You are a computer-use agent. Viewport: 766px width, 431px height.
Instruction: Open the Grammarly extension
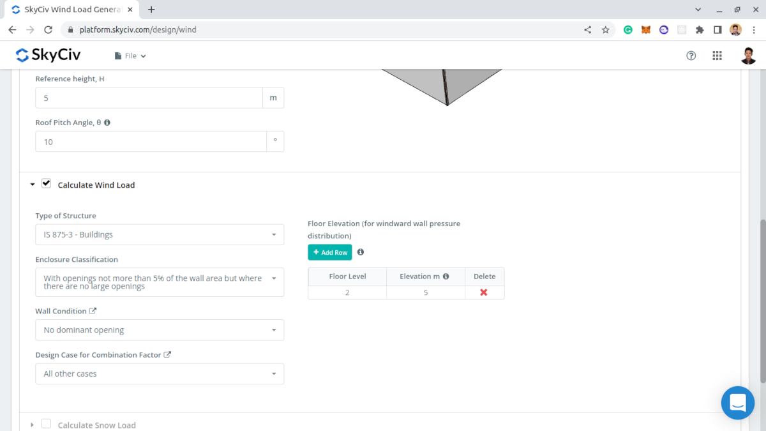pos(628,29)
